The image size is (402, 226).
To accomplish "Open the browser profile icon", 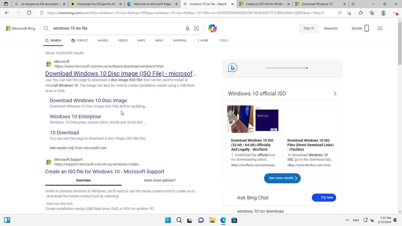I will (x=383, y=13).
